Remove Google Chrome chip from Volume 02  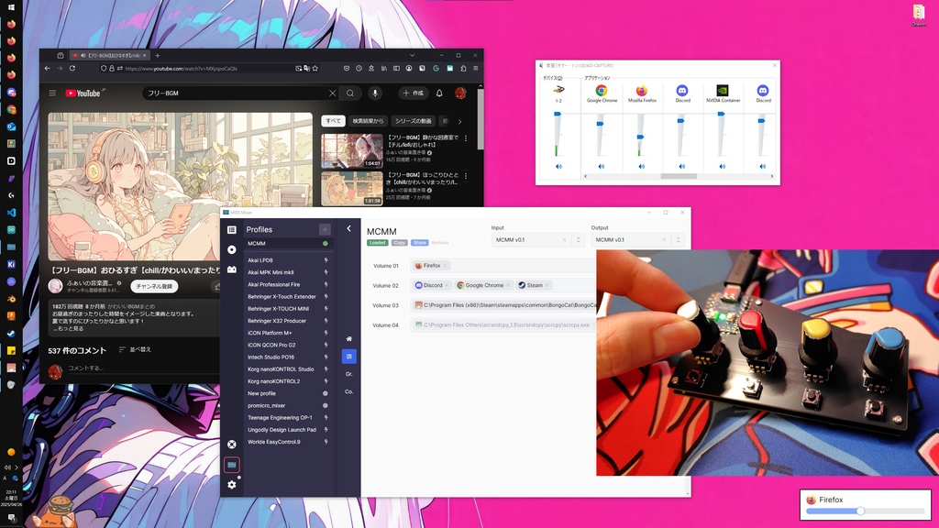[x=508, y=286]
